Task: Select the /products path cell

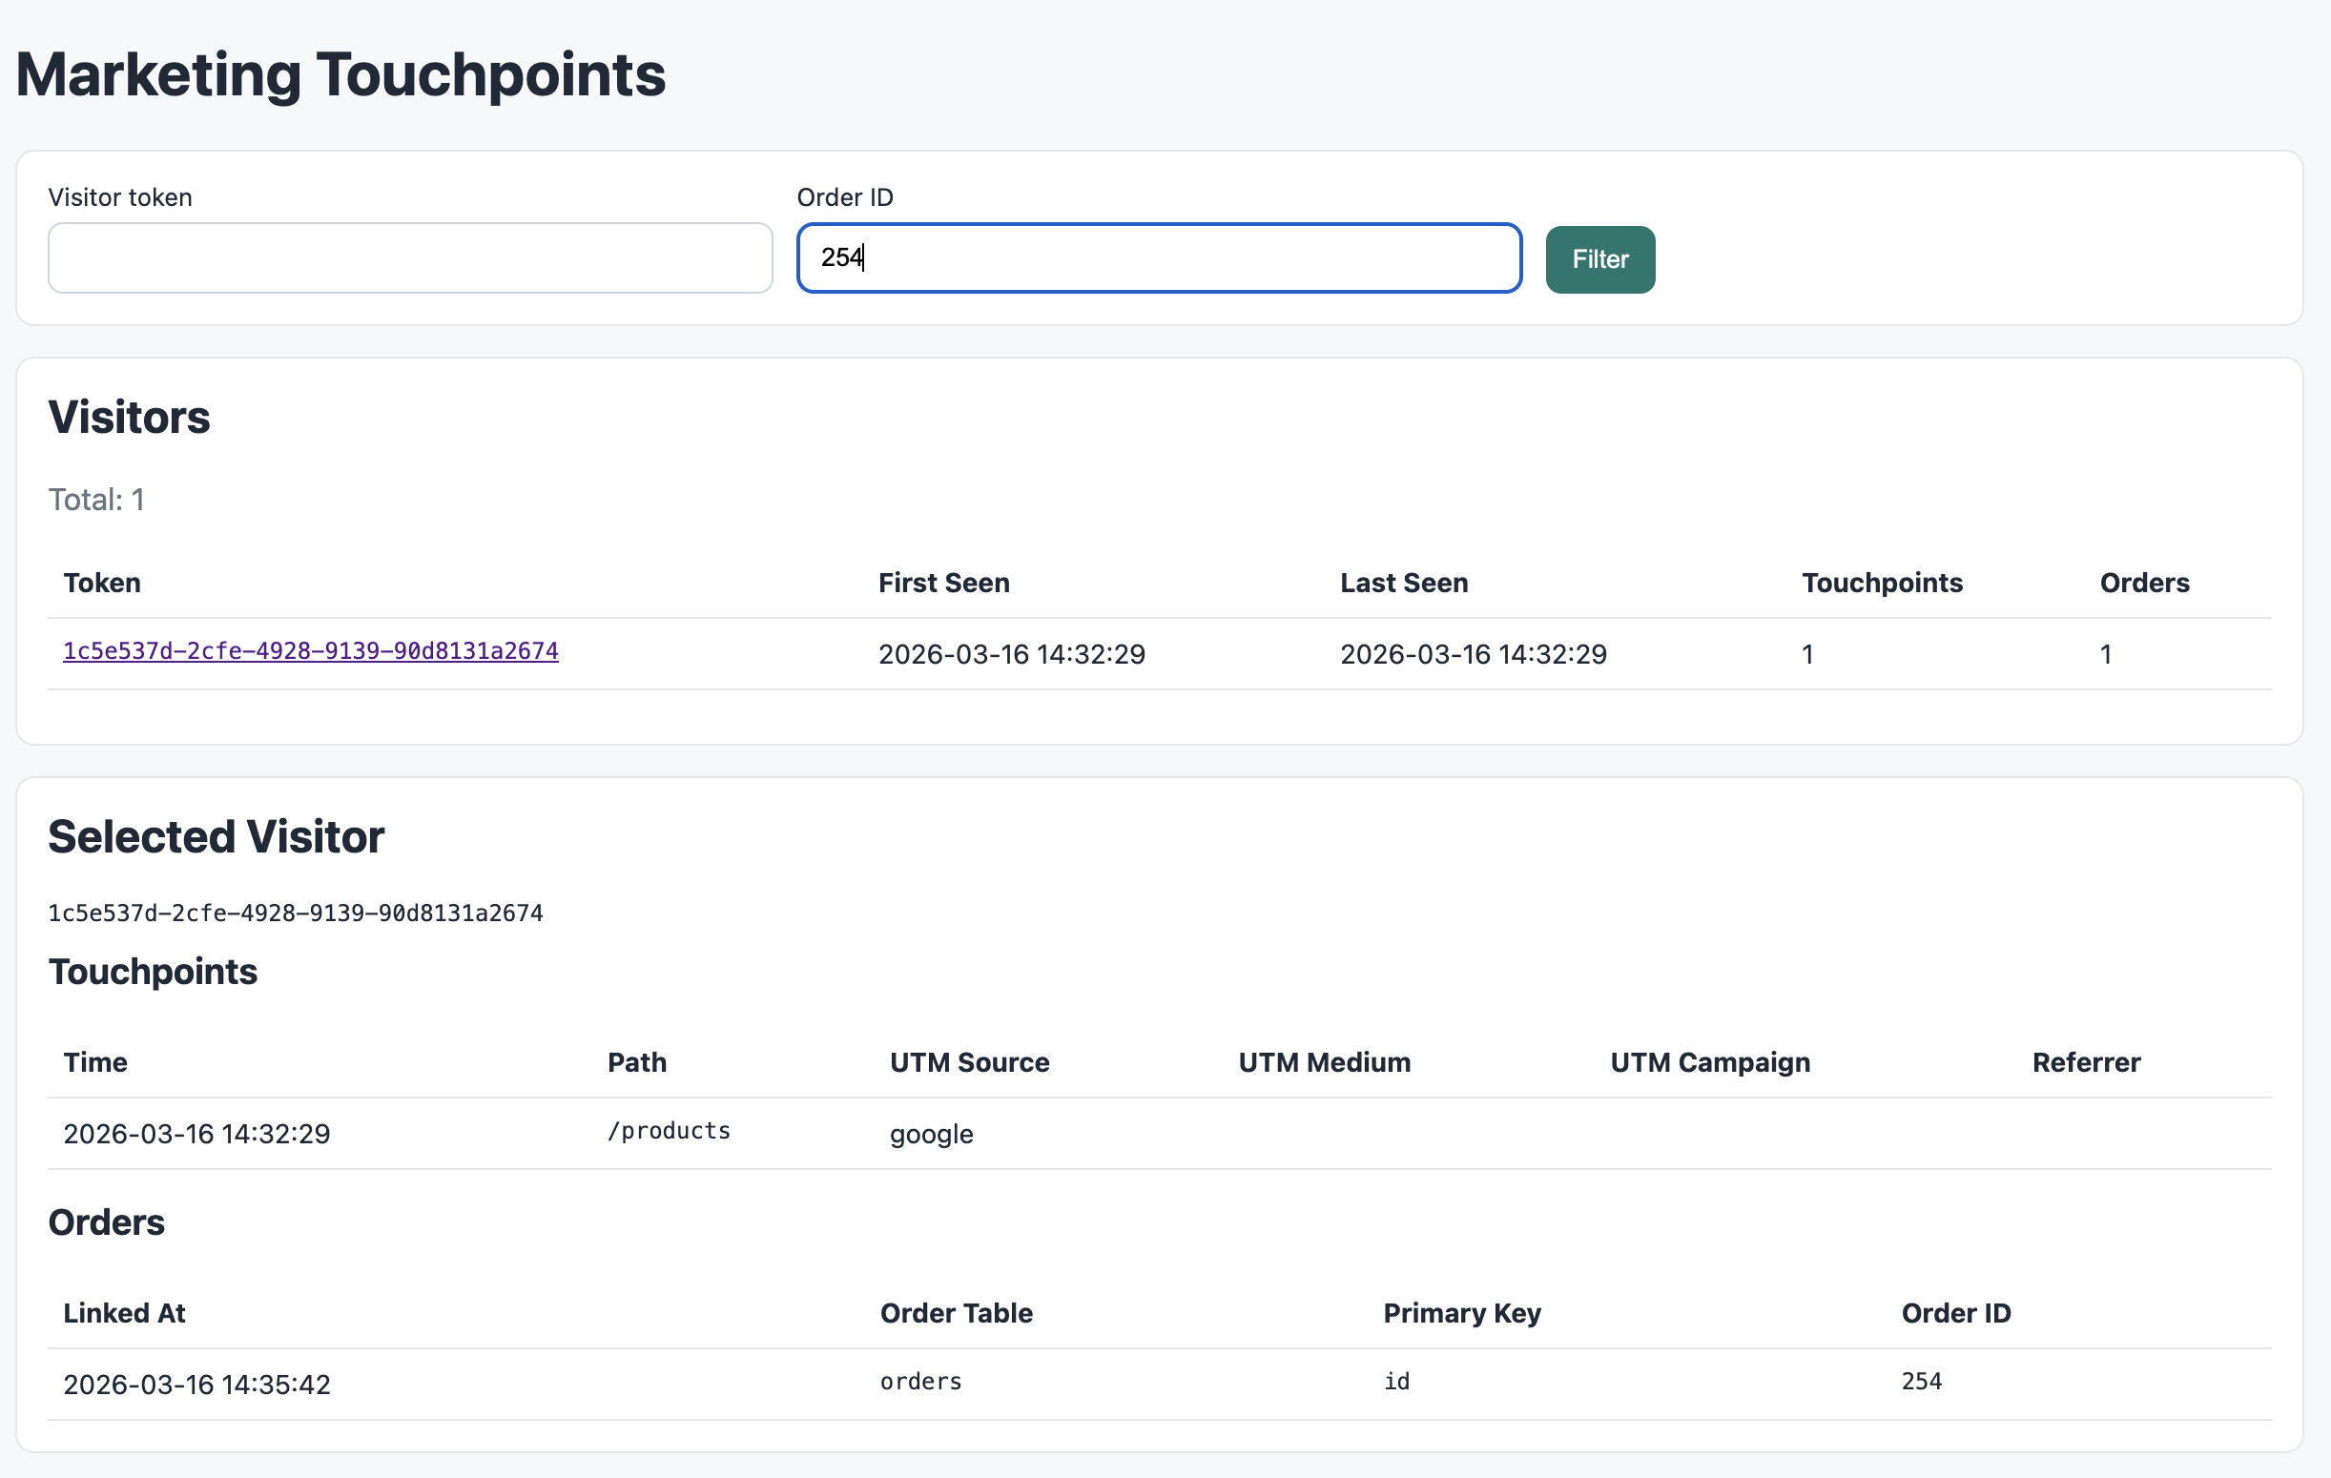Action: tap(669, 1131)
